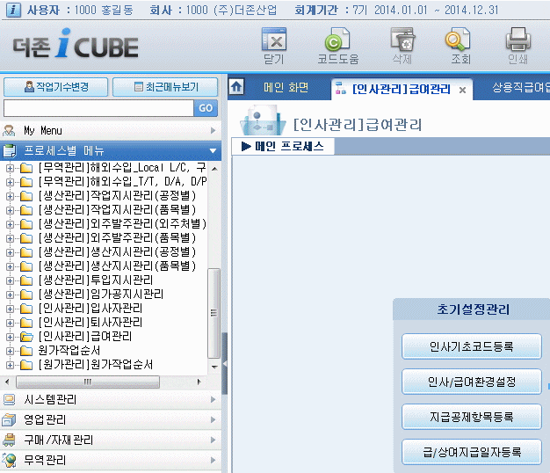This screenshot has width=550, height=473.
Task: Click the info icon beside 사용자
Action: click(x=13, y=10)
